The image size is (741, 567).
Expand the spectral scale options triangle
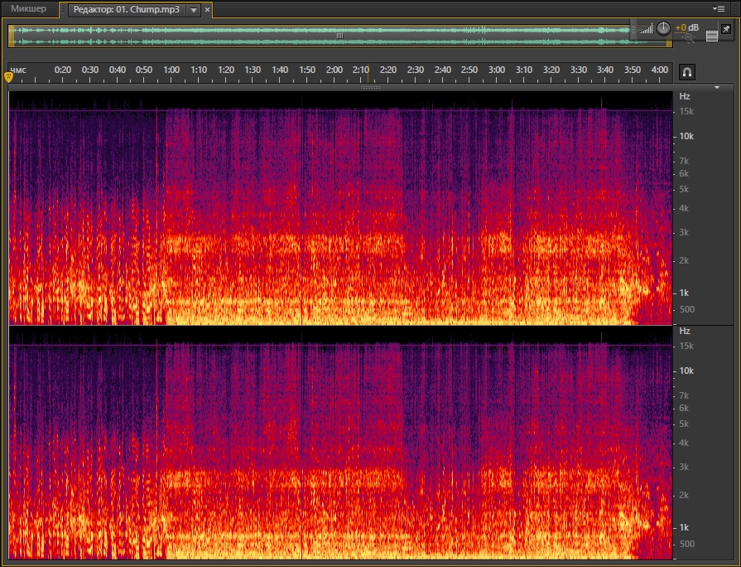coord(717,86)
